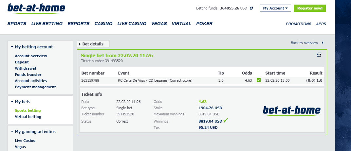Open Account activities in sidebar

[x=31, y=81]
